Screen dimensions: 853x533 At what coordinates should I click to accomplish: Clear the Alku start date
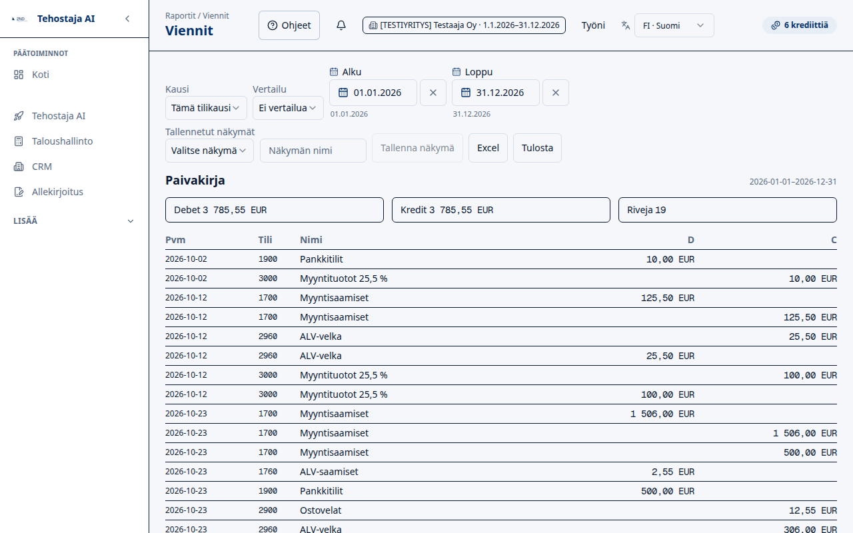click(433, 93)
